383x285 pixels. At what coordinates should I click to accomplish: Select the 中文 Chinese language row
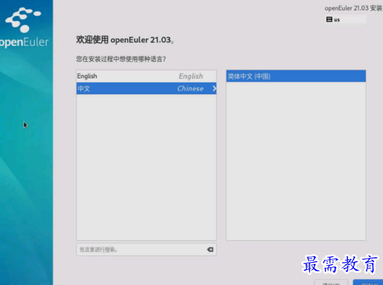click(x=146, y=88)
